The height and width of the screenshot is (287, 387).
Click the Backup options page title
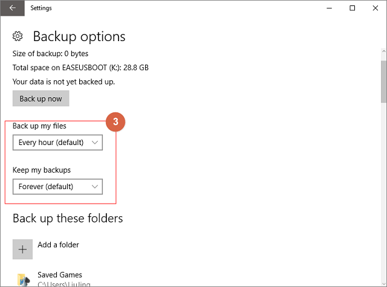point(79,36)
